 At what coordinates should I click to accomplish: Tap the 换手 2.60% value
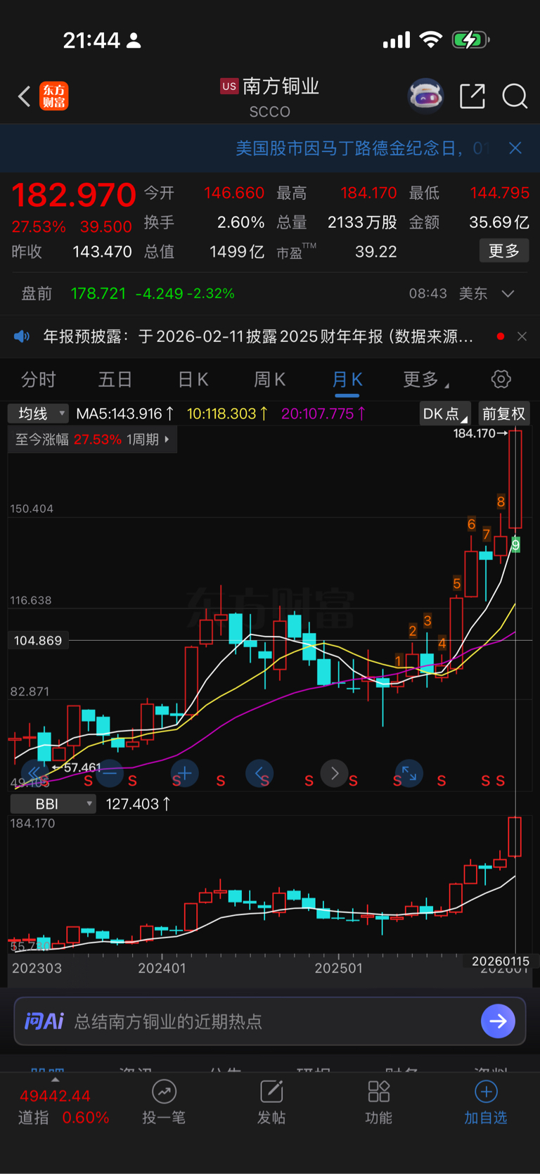pyautogui.click(x=240, y=222)
